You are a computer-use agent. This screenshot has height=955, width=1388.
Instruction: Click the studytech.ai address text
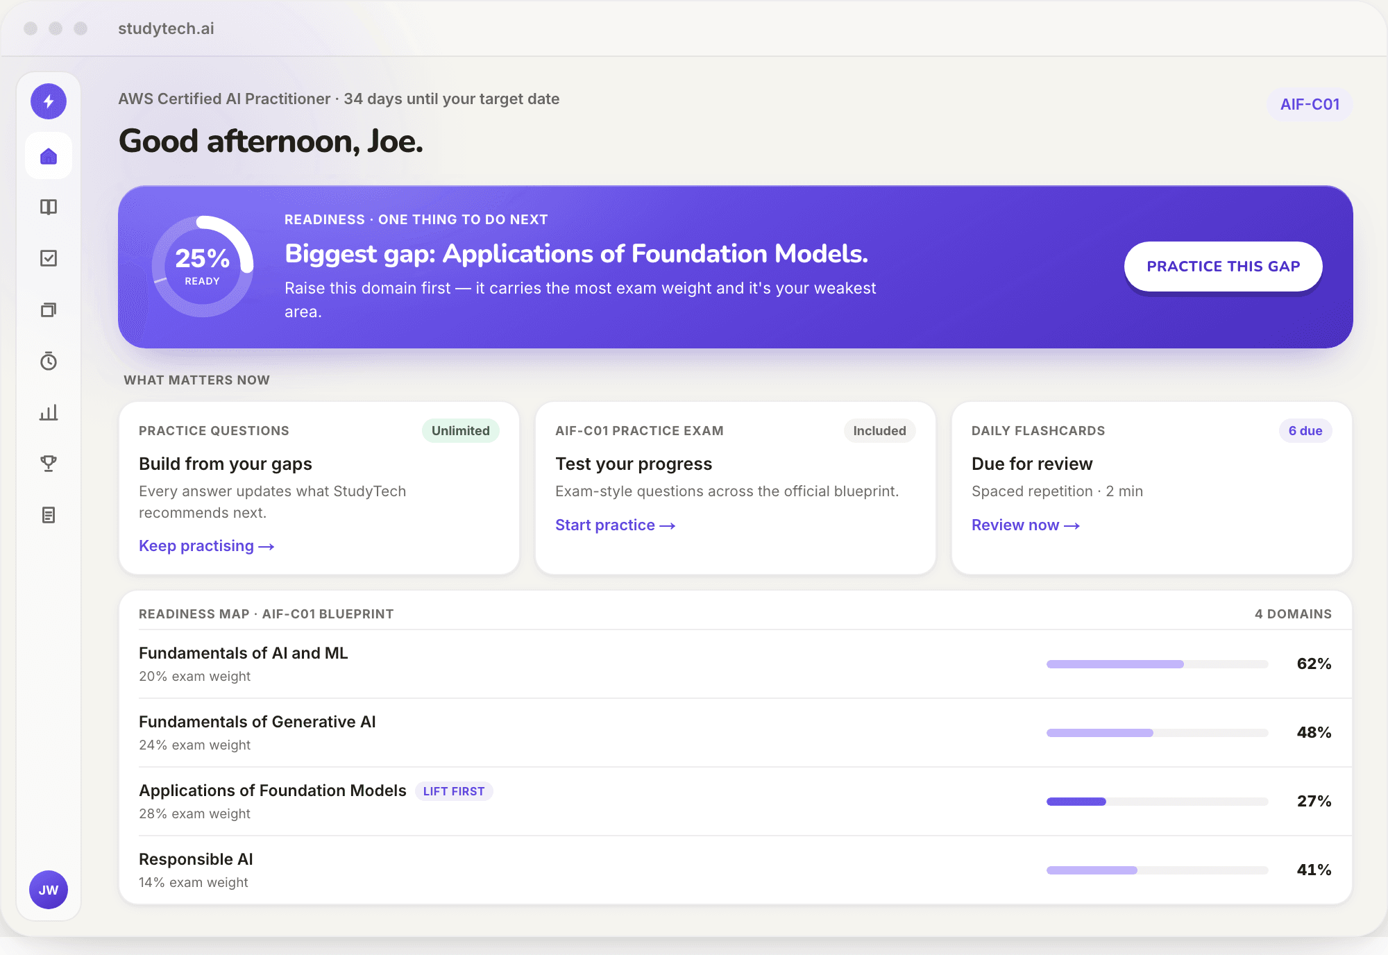click(x=166, y=28)
